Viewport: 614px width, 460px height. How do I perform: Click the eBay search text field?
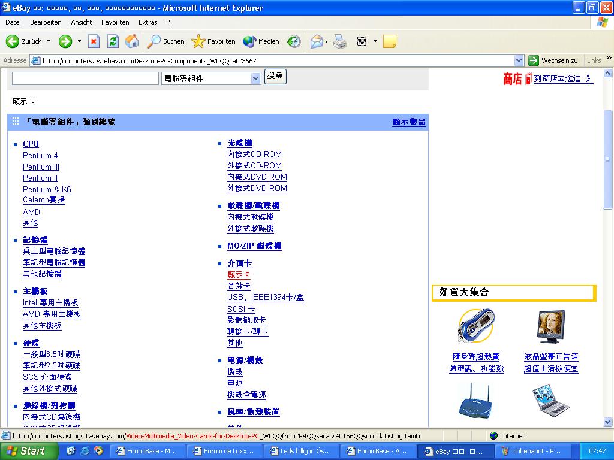(x=85, y=78)
